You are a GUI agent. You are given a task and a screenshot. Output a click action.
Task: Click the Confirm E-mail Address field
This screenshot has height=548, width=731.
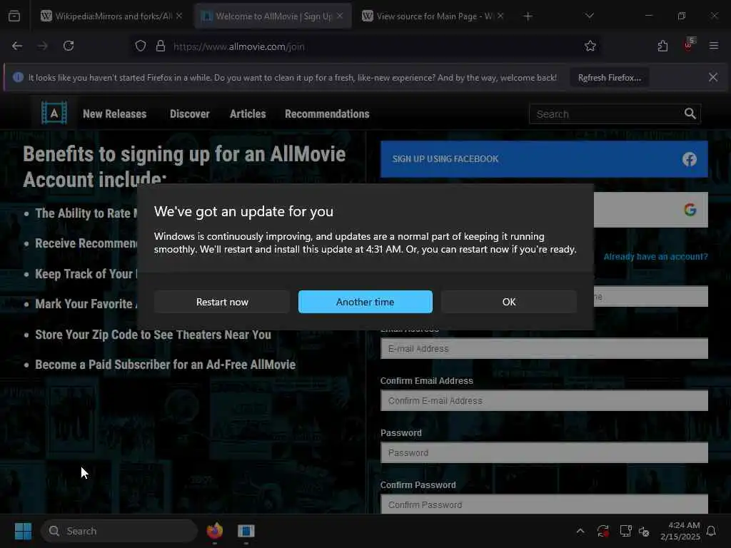pos(544,401)
